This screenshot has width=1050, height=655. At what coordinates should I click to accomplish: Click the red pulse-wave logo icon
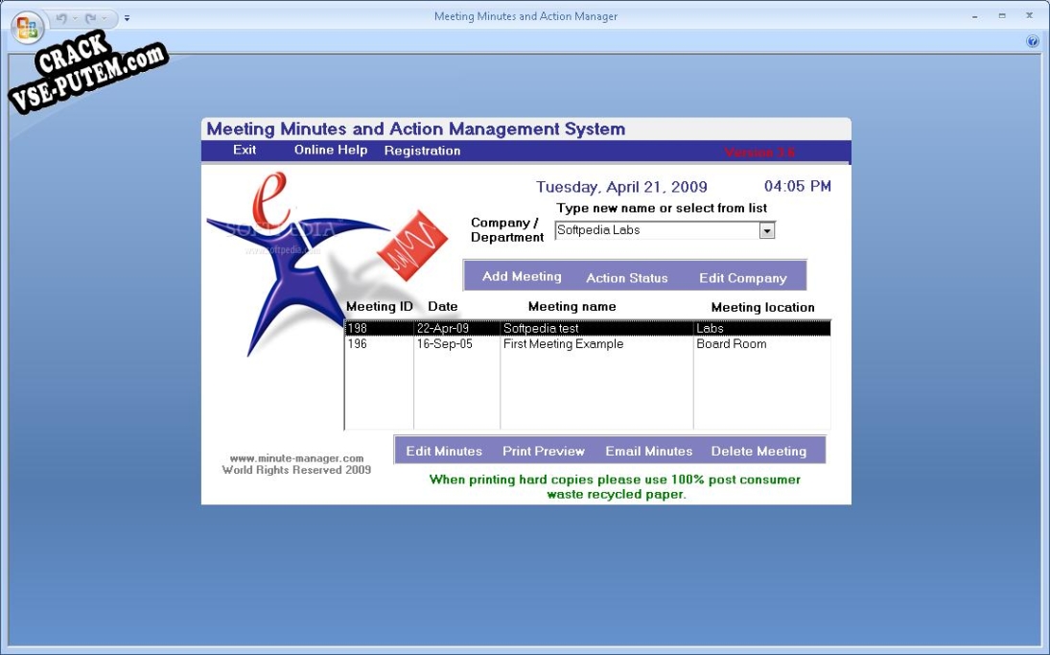pos(411,246)
